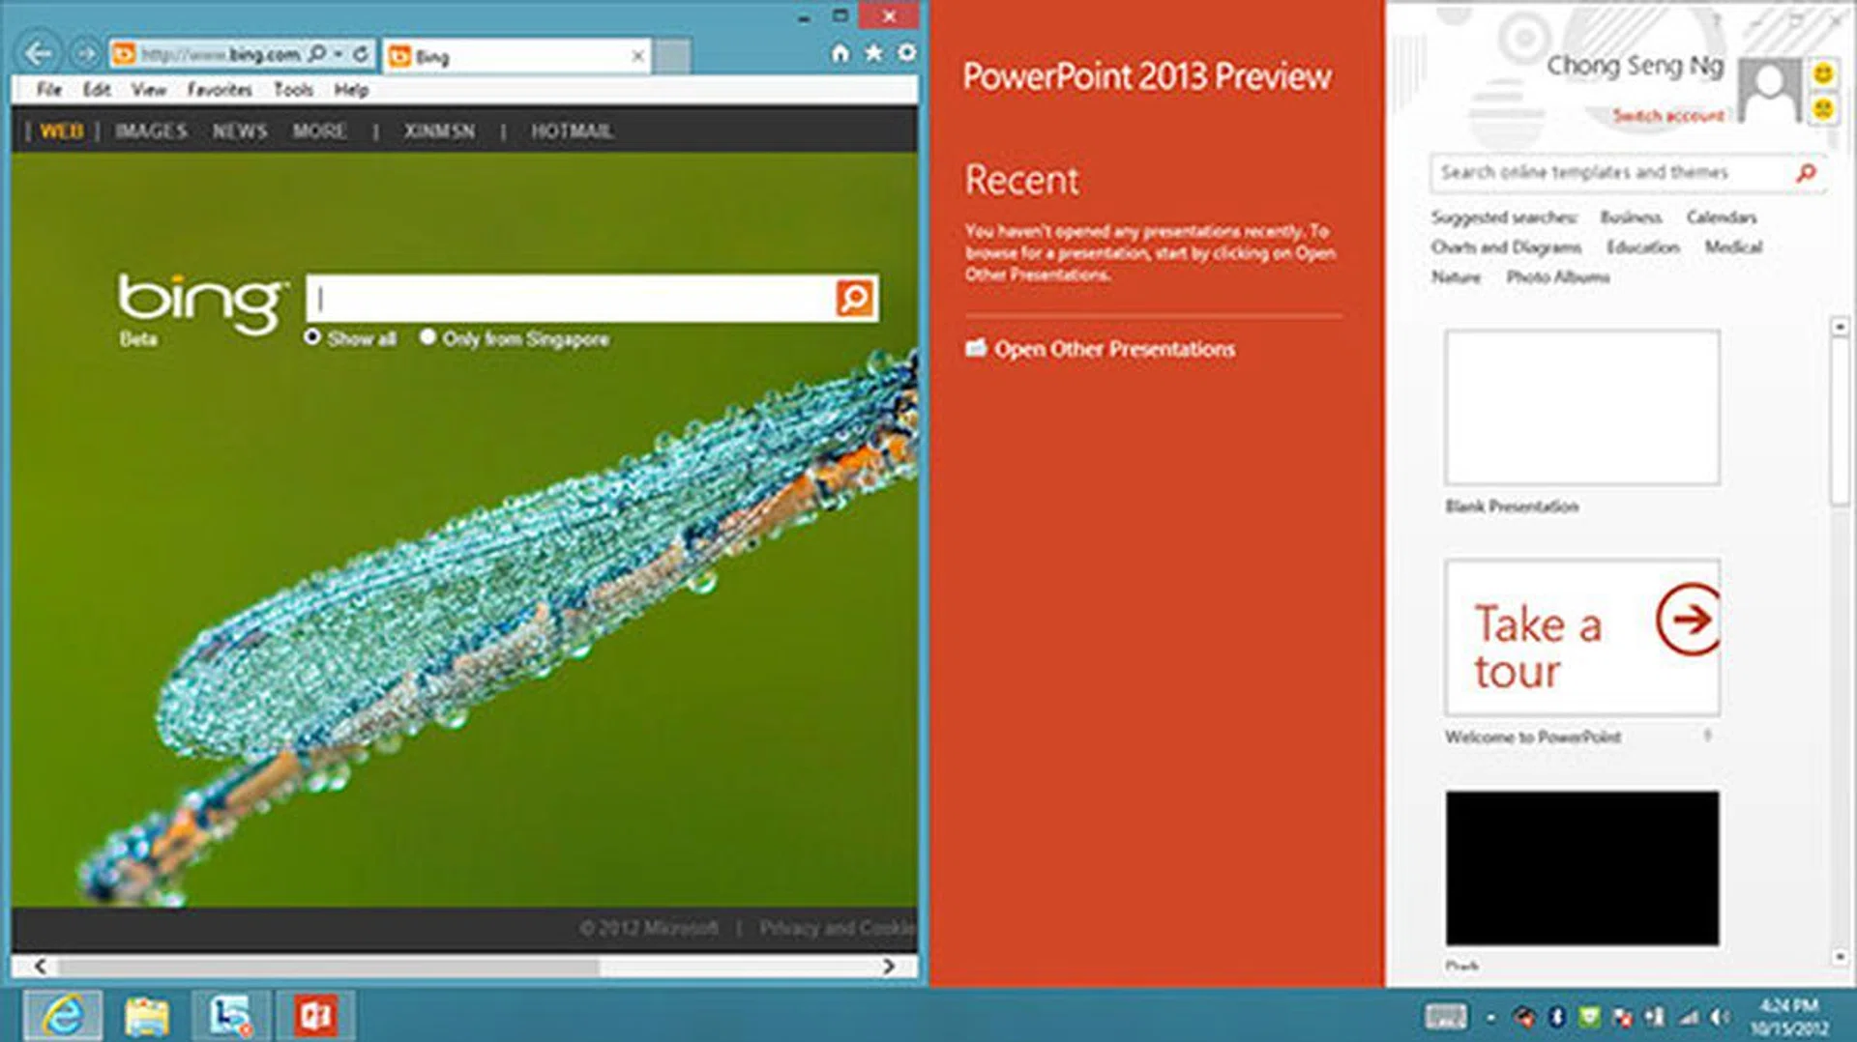This screenshot has height=1042, width=1857.
Task: Switch to the IMAGES tab on Bing
Action: point(151,130)
